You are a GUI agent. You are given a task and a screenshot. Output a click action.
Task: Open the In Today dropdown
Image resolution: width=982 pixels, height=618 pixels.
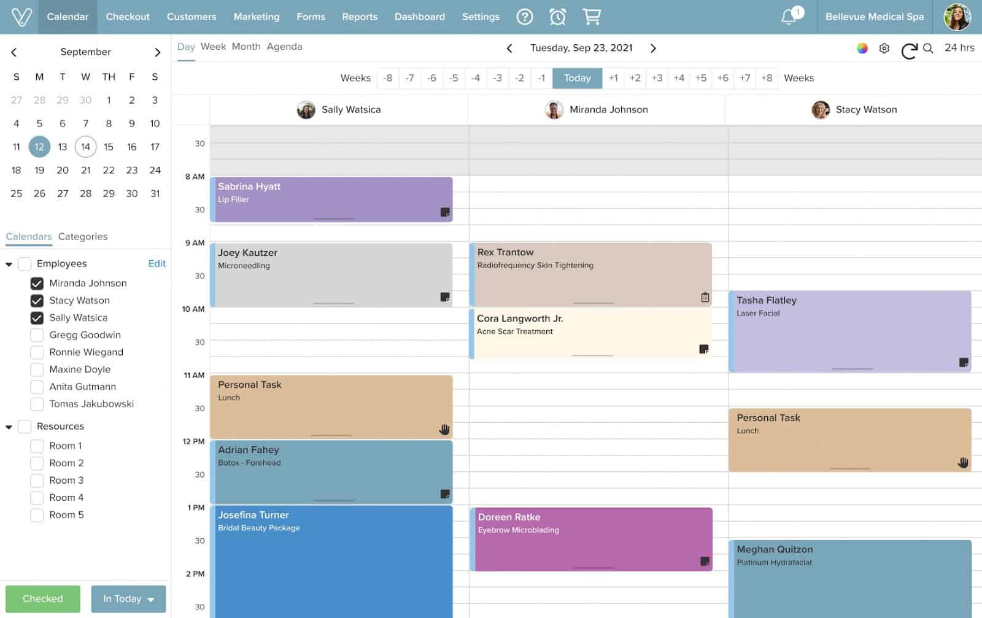point(128,599)
